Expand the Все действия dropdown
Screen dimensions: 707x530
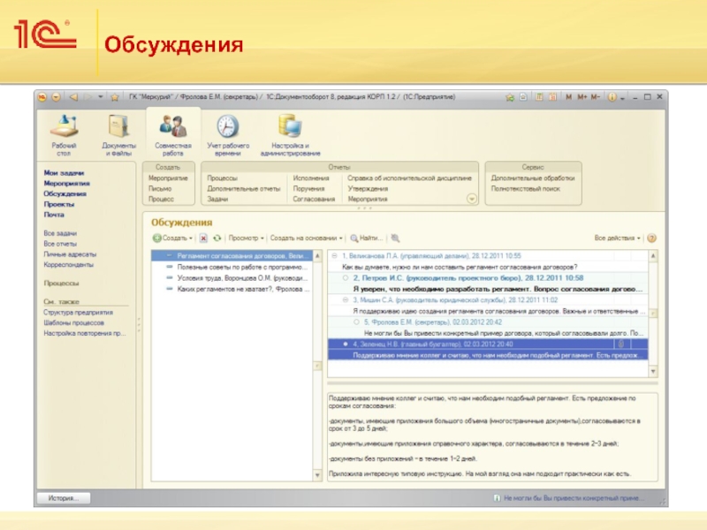(x=617, y=238)
